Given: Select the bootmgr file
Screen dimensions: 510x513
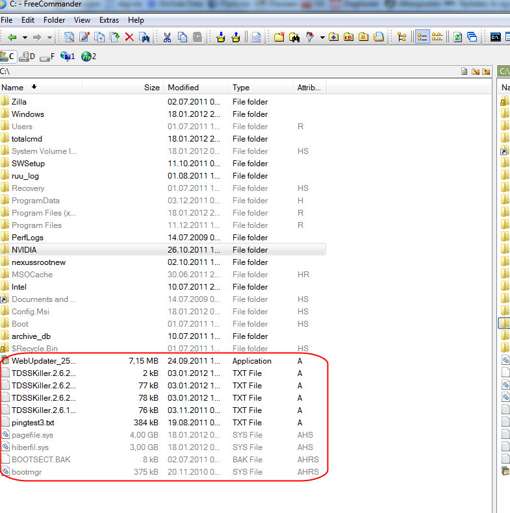Looking at the screenshot, I should click(x=27, y=472).
